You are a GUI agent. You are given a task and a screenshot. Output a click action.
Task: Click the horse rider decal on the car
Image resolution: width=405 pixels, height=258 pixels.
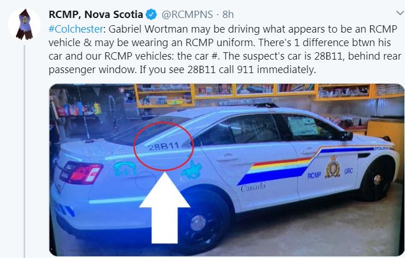(x=192, y=170)
